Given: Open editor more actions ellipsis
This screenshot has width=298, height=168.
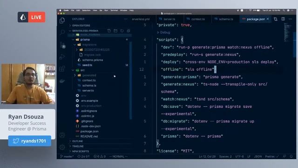Looking at the screenshot, I should pyautogui.click(x=290, y=19).
